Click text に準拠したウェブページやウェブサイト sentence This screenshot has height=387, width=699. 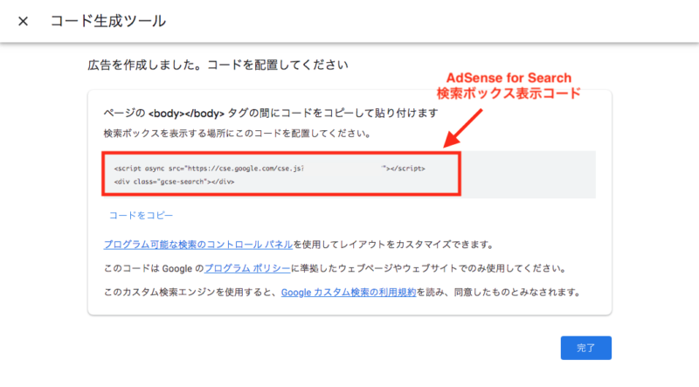pyautogui.click(x=429, y=268)
